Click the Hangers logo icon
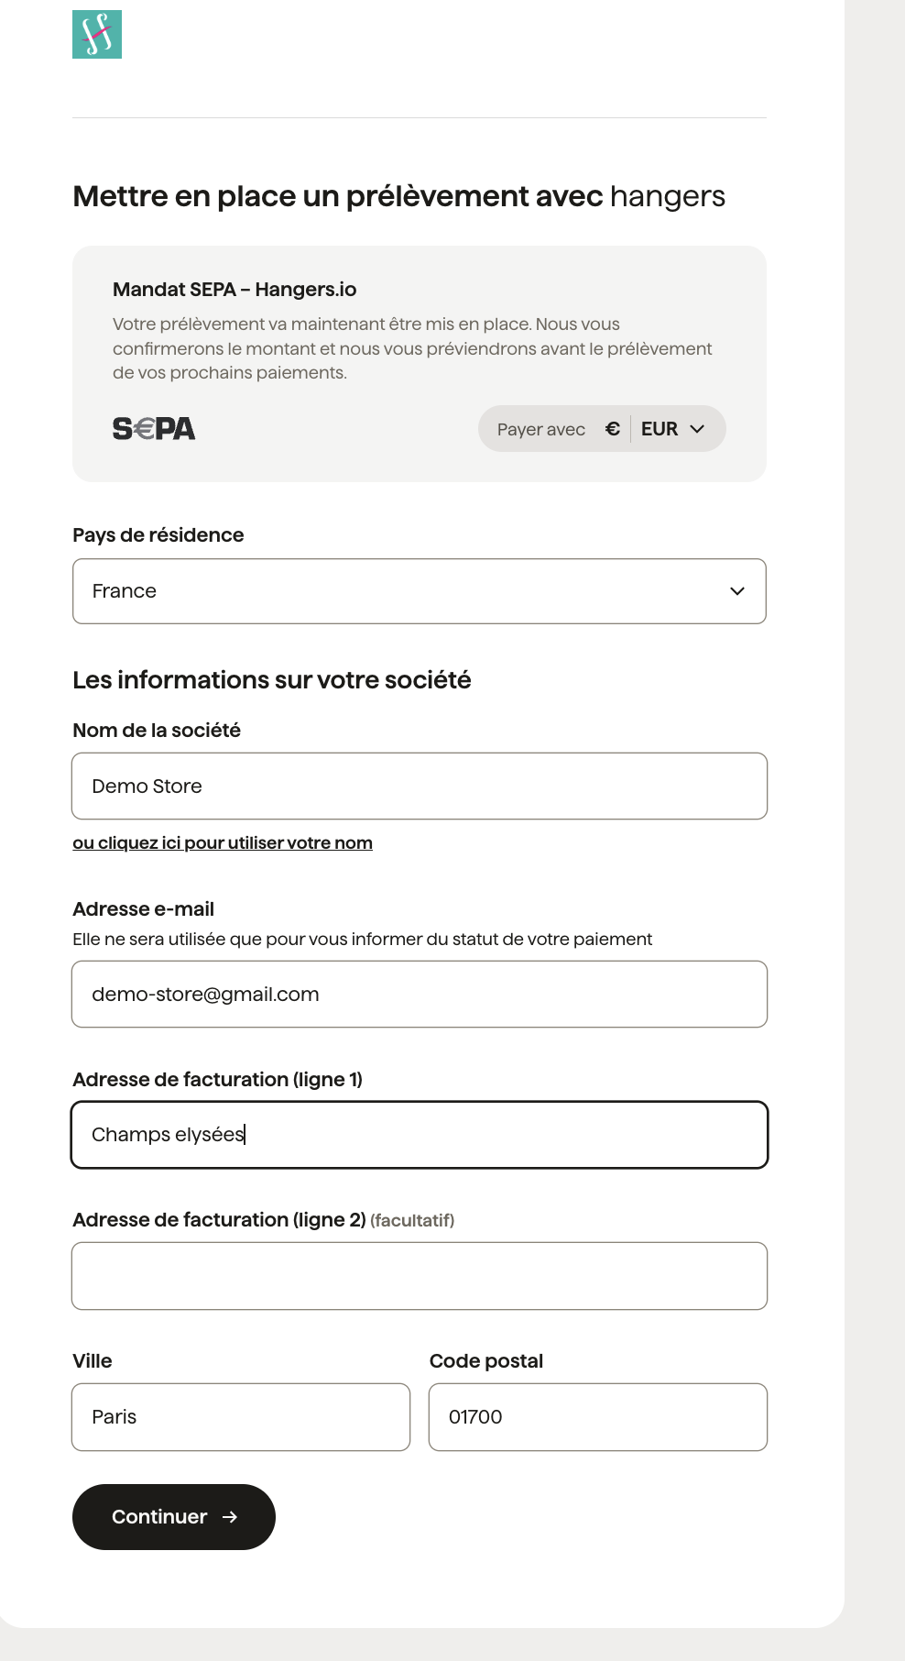 [x=97, y=35]
